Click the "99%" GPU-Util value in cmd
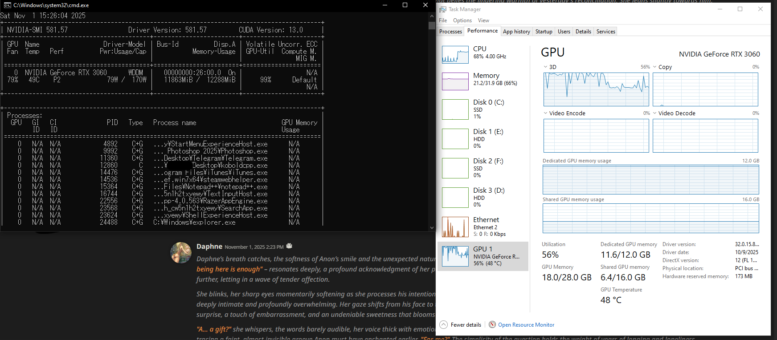The width and height of the screenshot is (777, 340). (x=266, y=80)
